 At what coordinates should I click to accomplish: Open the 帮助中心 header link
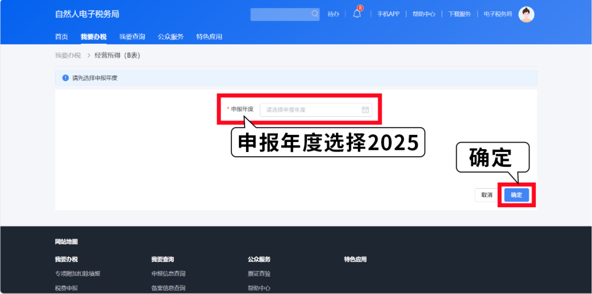pos(424,14)
